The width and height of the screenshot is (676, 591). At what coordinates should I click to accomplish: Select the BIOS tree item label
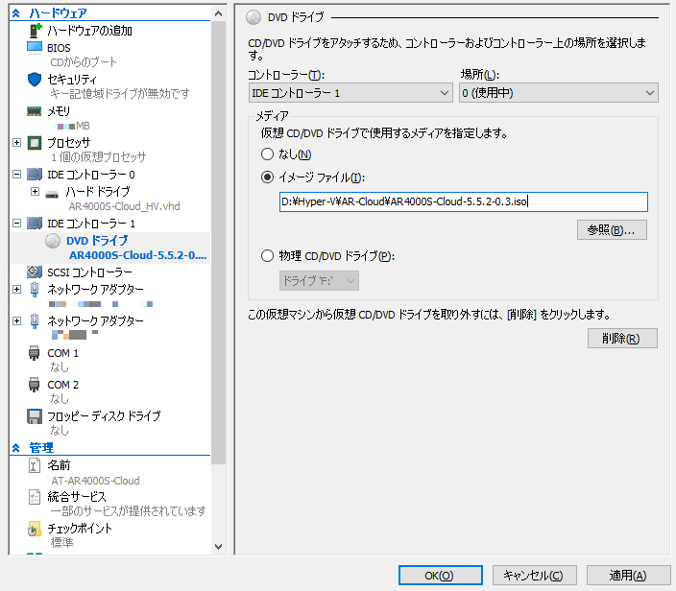tap(59, 48)
